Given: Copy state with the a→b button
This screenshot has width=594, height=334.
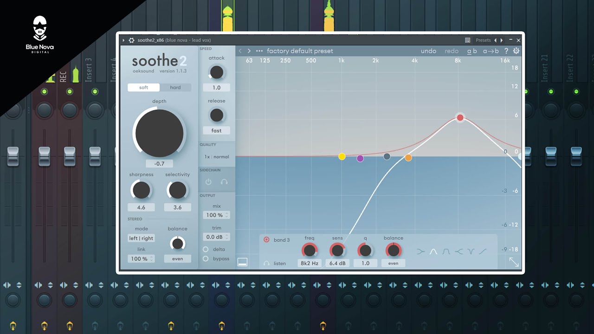Looking at the screenshot, I should click(491, 51).
